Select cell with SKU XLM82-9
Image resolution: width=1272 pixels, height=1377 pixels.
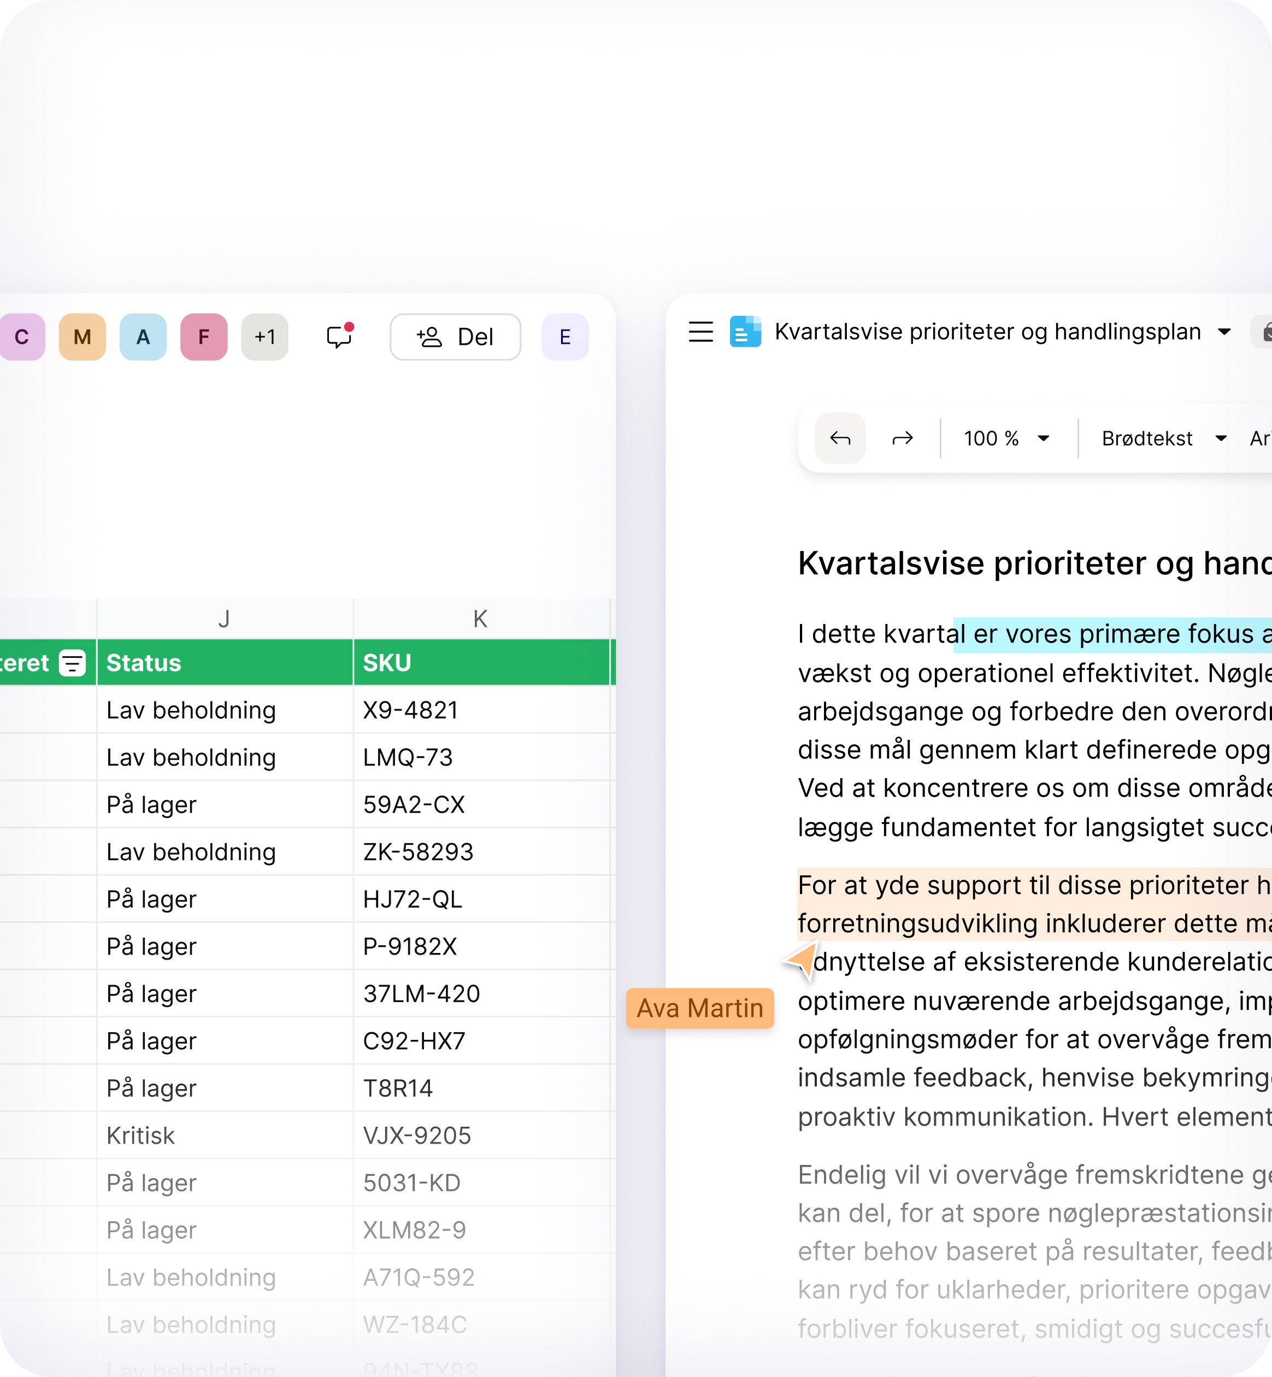(481, 1229)
